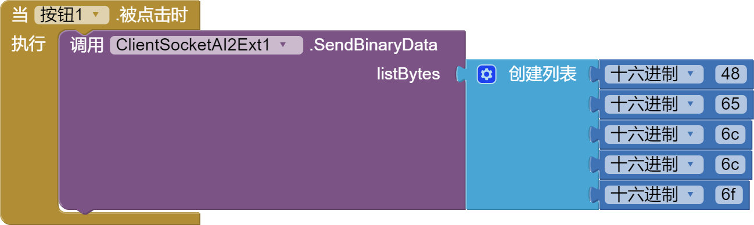
Task: Expand the 十六进制 dropdown beside 6f
Action: 654,194
